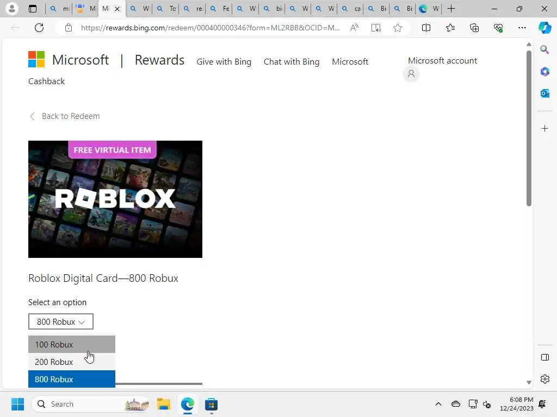Open the 800 Robux option dropdown

click(61, 321)
